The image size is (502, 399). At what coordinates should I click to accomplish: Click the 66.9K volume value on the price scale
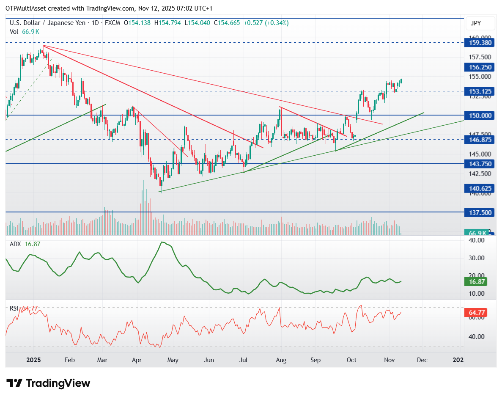click(x=477, y=233)
